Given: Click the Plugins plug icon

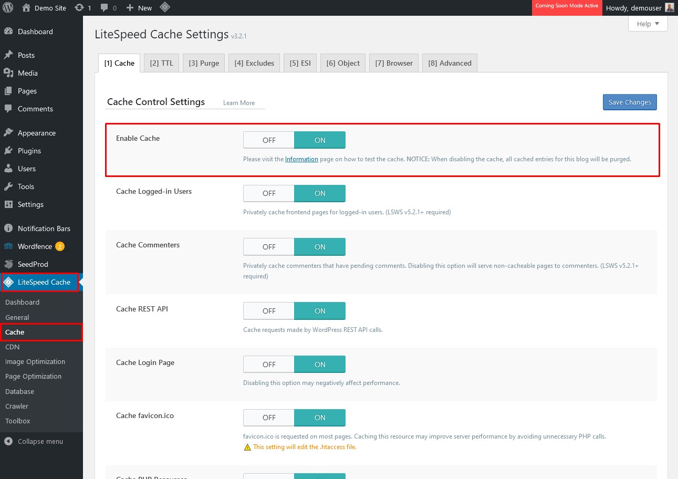Looking at the screenshot, I should [x=8, y=151].
